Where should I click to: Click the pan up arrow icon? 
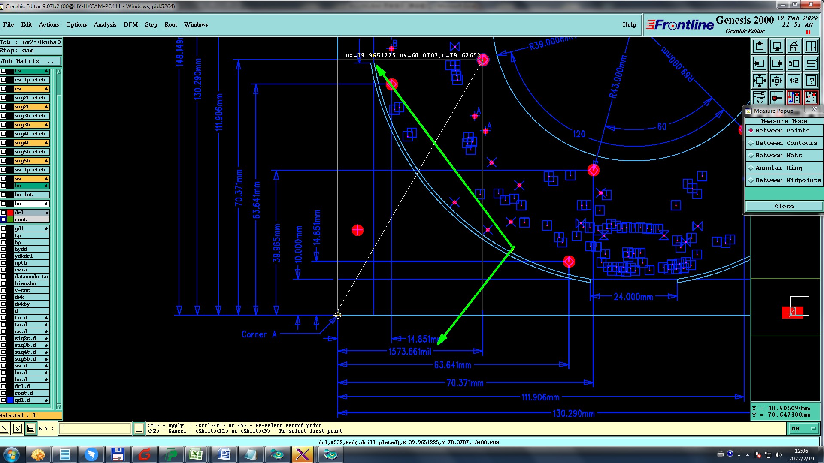coord(759,46)
